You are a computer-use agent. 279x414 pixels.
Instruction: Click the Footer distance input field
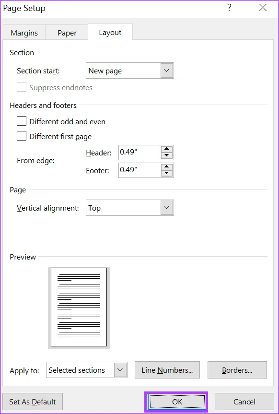(139, 170)
